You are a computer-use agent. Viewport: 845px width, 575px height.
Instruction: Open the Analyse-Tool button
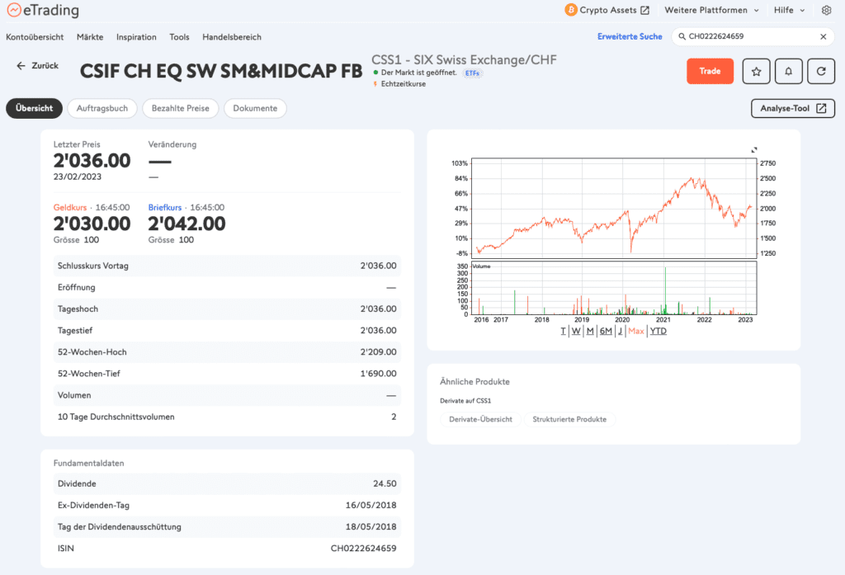[793, 108]
